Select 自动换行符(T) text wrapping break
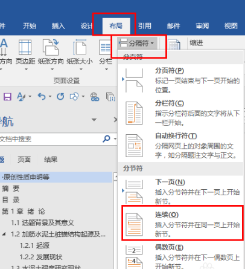The height and width of the screenshot is (269, 245). [180, 146]
